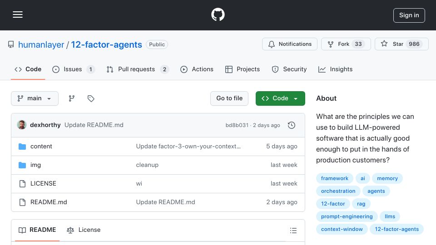Click dexhorthy's avatar image
The image size is (436, 245).
[x=22, y=125]
